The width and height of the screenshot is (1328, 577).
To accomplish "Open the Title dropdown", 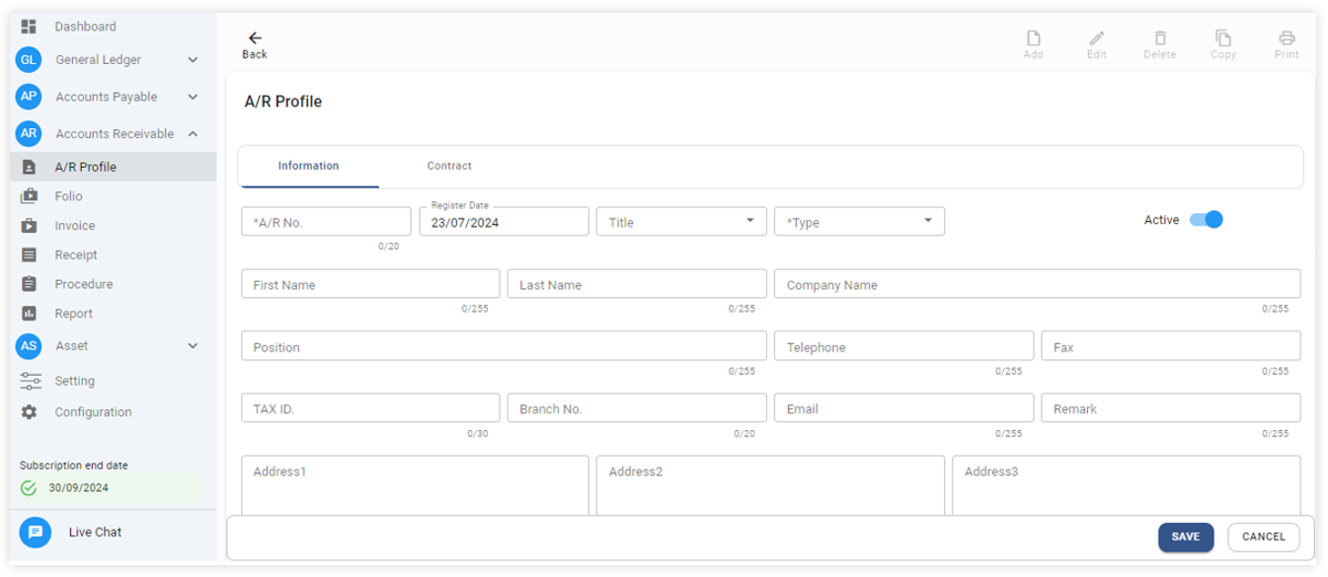I will click(x=680, y=222).
